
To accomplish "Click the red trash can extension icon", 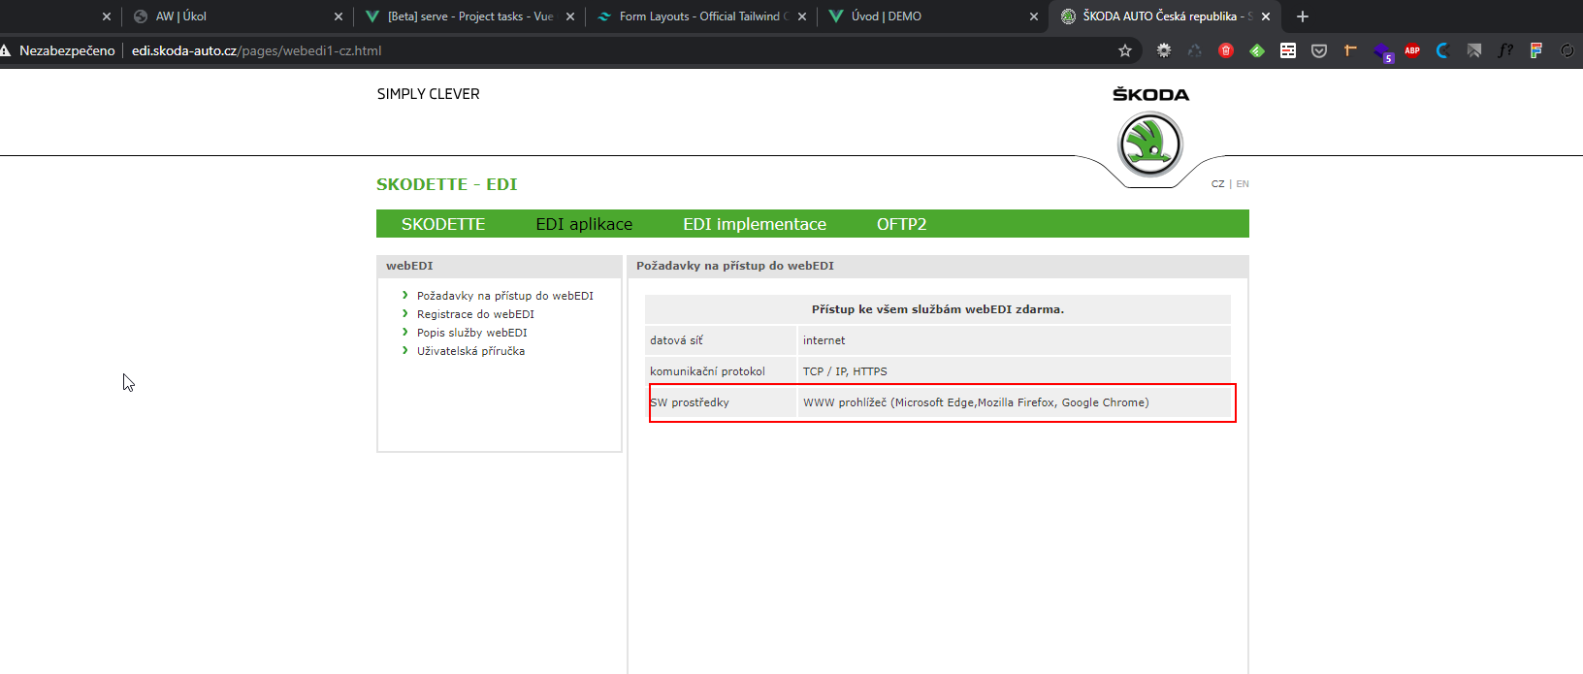I will coord(1226,50).
